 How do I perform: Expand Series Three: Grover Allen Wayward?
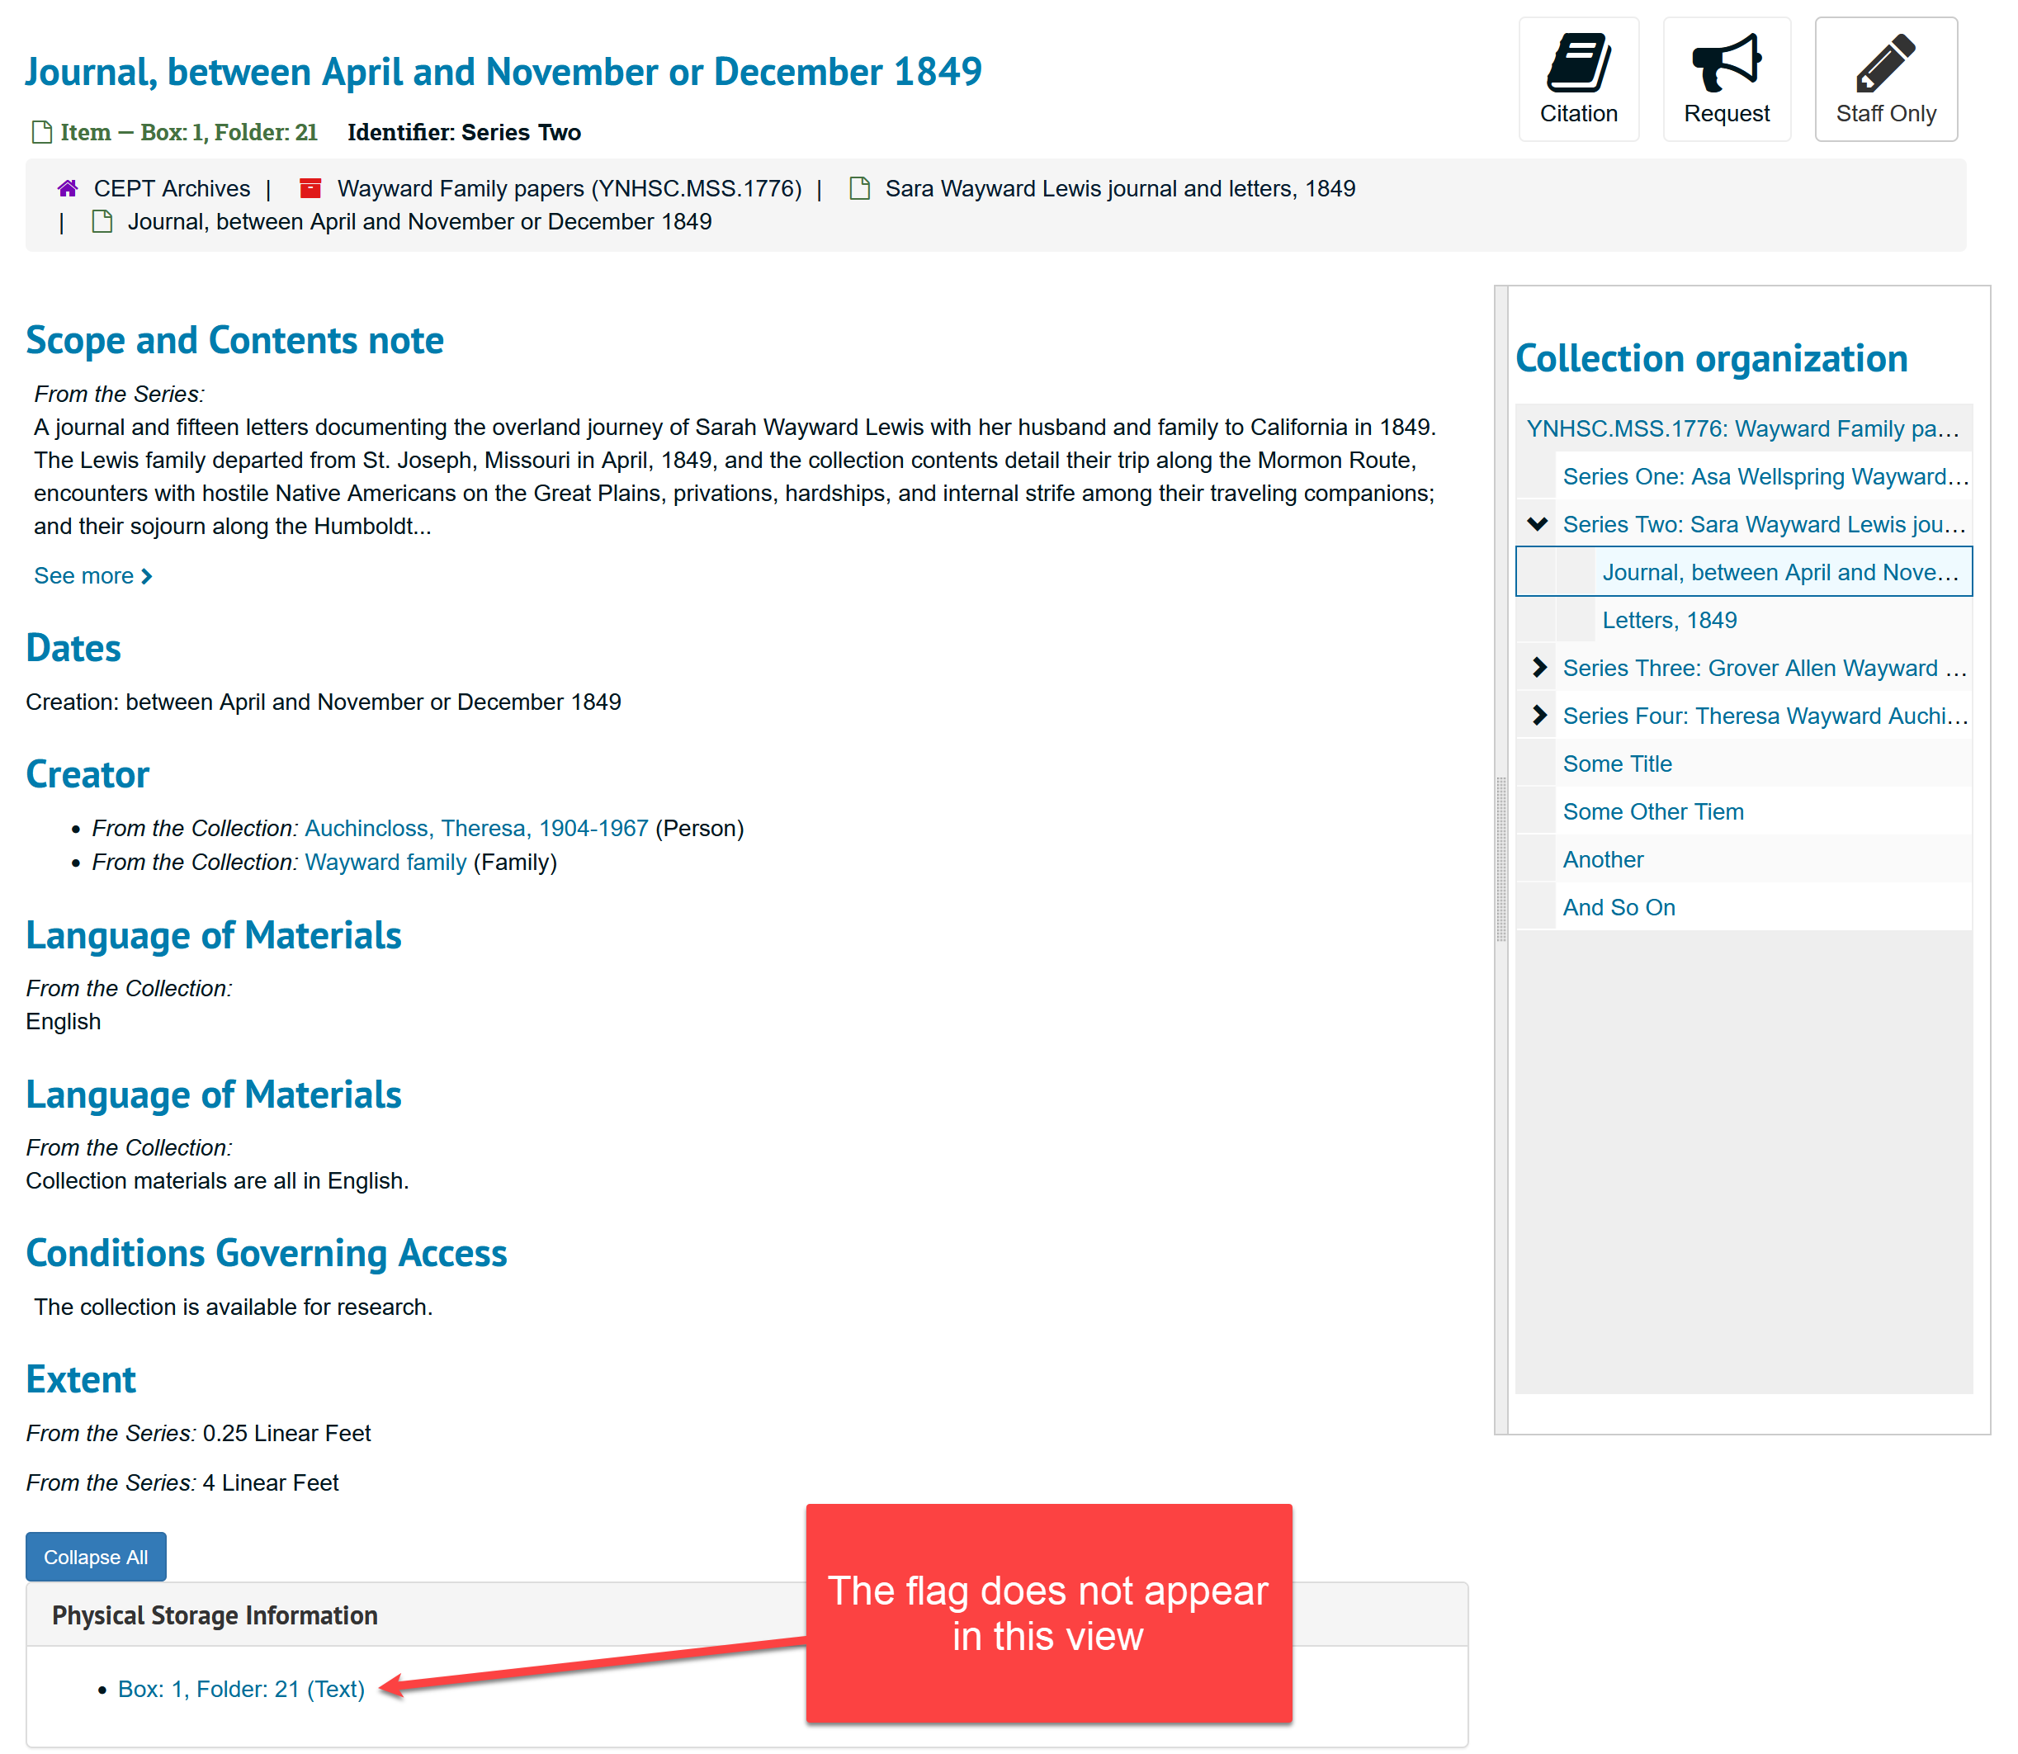click(1538, 668)
